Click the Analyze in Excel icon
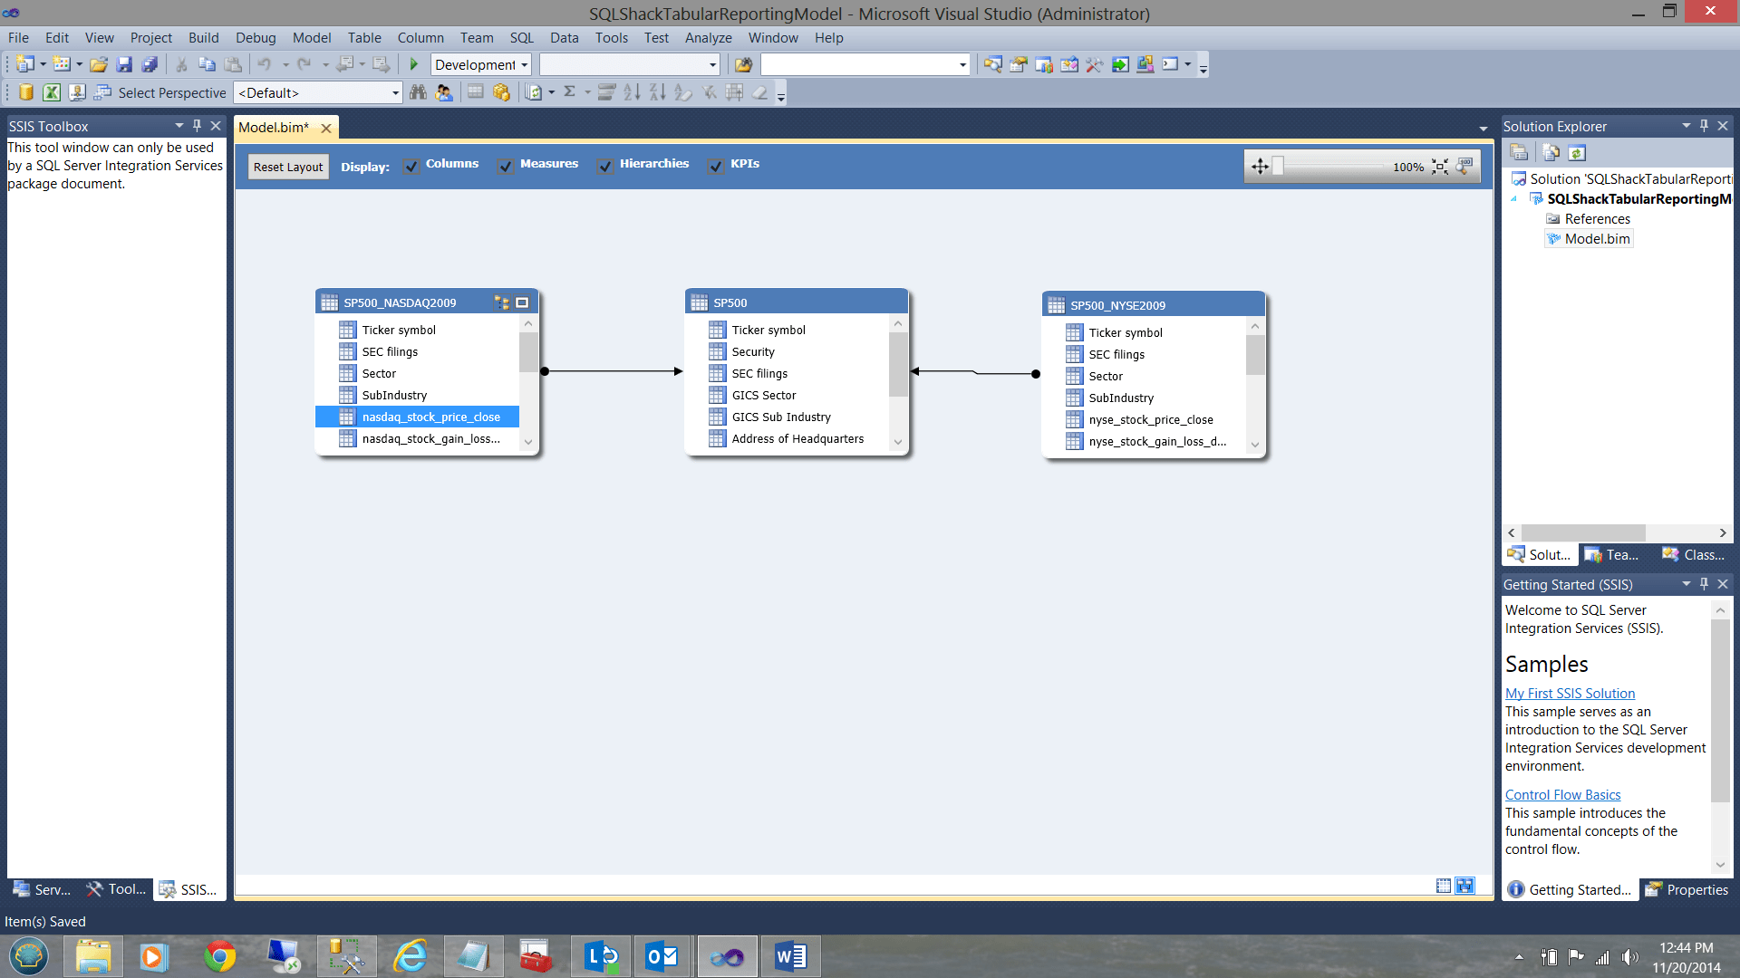The width and height of the screenshot is (1740, 978). (52, 92)
